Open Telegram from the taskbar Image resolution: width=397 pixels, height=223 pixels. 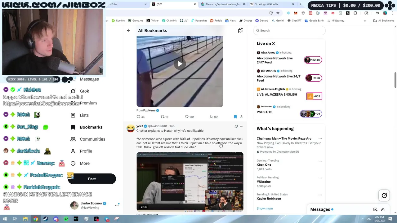(106, 219)
